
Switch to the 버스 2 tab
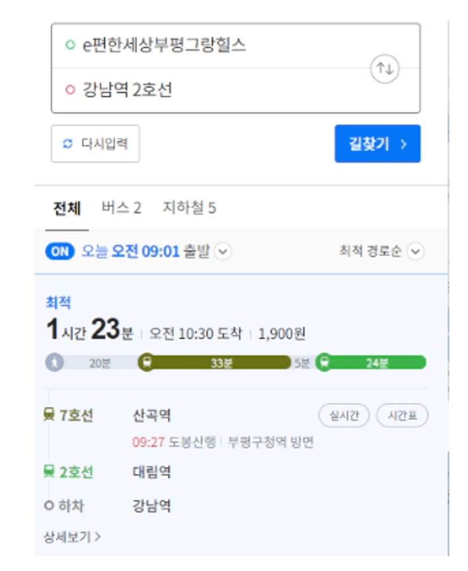click(x=121, y=207)
